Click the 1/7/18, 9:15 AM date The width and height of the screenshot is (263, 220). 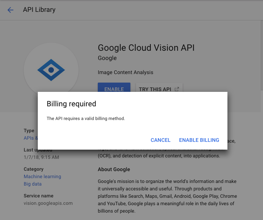41,157
